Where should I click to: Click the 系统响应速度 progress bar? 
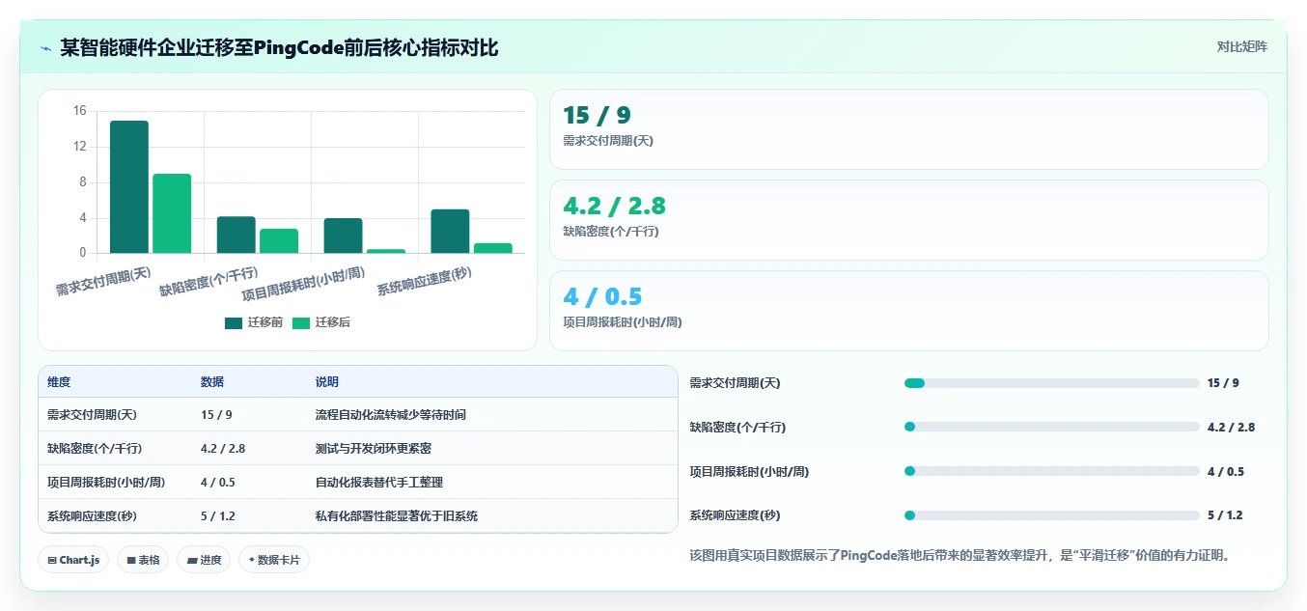click(x=1051, y=515)
